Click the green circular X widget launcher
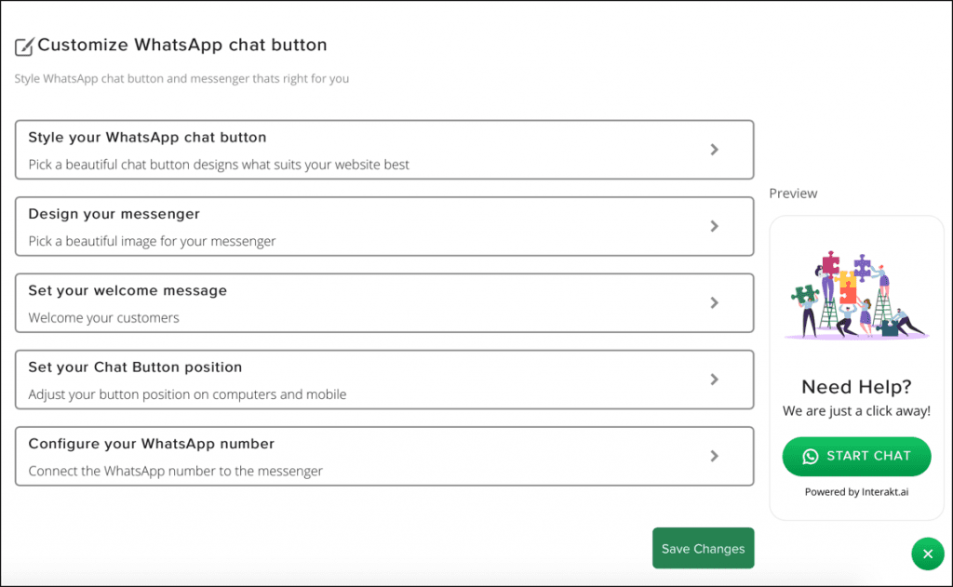This screenshot has width=953, height=587. click(928, 554)
